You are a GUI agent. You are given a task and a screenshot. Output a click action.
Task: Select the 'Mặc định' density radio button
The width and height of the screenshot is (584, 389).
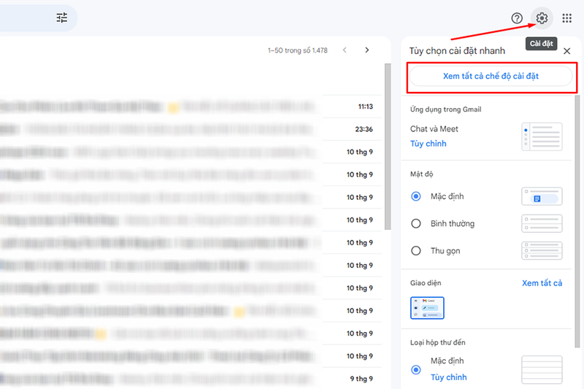(x=415, y=196)
